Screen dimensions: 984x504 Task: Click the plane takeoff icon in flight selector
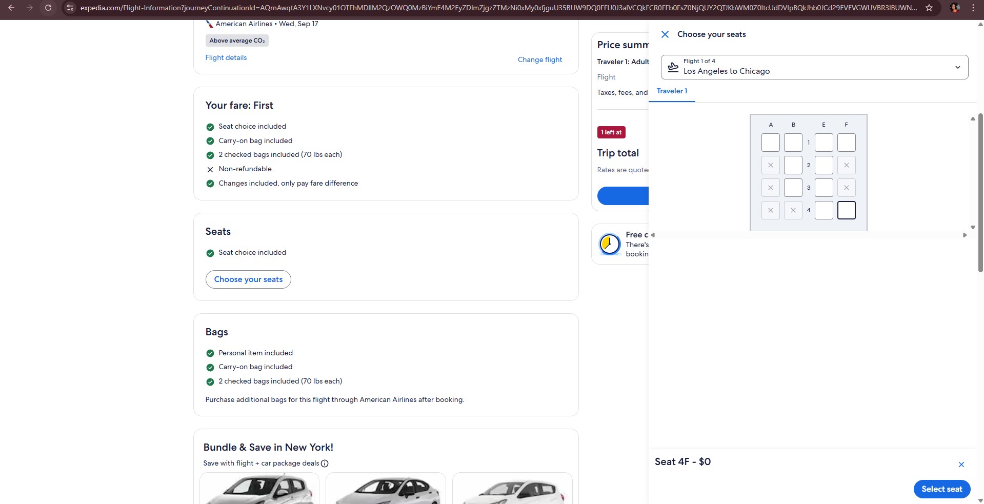(673, 67)
